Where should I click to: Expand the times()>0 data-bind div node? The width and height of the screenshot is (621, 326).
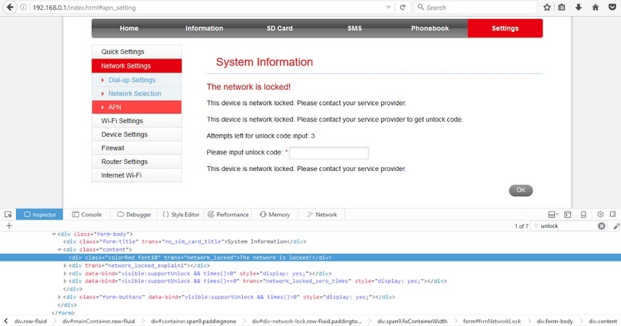tap(65, 273)
